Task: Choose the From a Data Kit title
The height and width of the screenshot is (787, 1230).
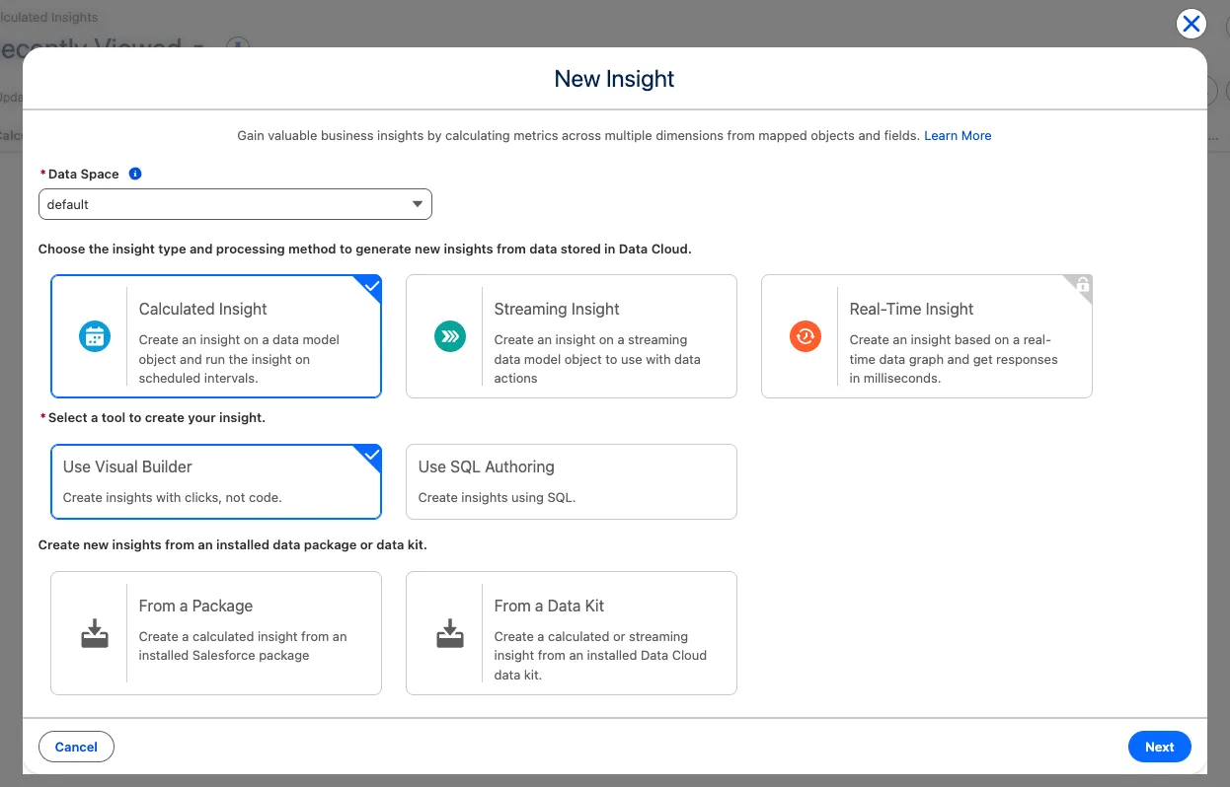Action: 549,606
